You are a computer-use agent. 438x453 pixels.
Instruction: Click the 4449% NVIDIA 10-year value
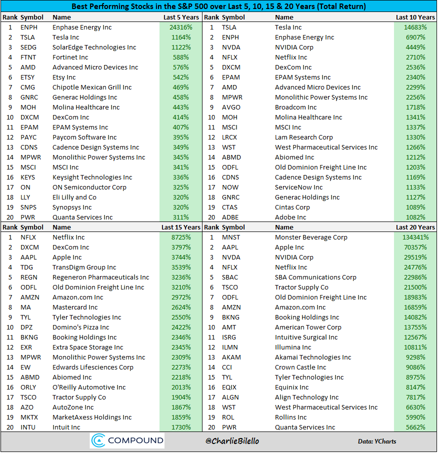pos(415,47)
